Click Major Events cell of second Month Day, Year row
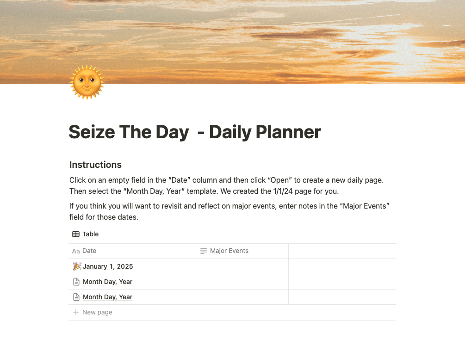The height and width of the screenshot is (345, 465). (242, 297)
